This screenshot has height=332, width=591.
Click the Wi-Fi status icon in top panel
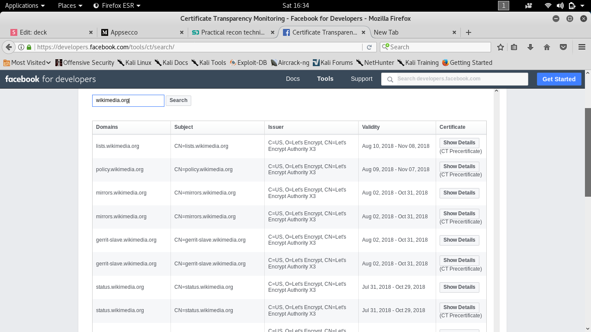point(548,6)
